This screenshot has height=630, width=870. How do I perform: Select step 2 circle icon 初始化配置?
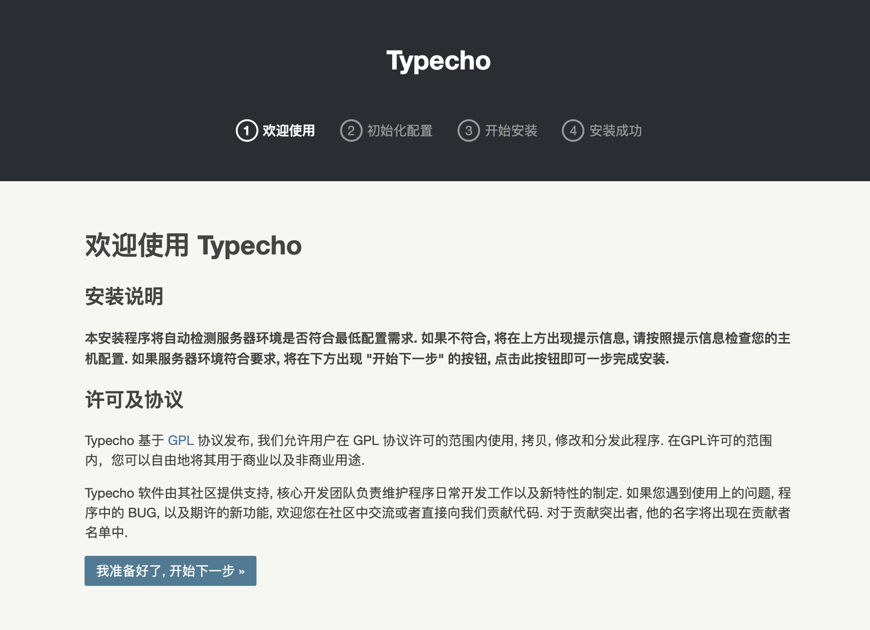click(351, 131)
